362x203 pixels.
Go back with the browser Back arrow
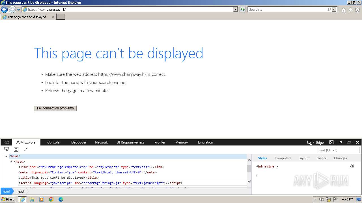(x=4, y=10)
